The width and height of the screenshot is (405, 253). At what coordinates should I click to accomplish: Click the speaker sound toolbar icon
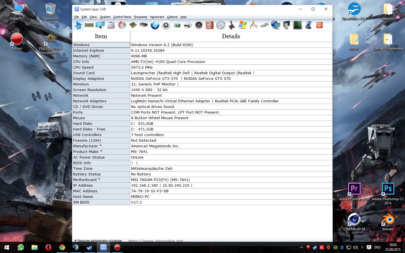pyautogui.click(x=199, y=25)
